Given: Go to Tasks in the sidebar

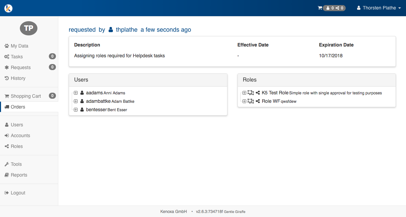Looking at the screenshot, I should pyautogui.click(x=17, y=57).
